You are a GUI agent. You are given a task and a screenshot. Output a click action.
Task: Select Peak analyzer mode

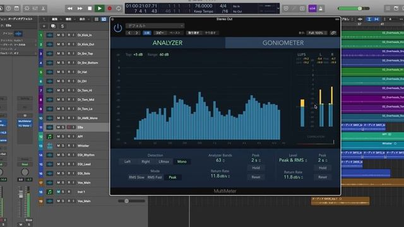[172, 177]
